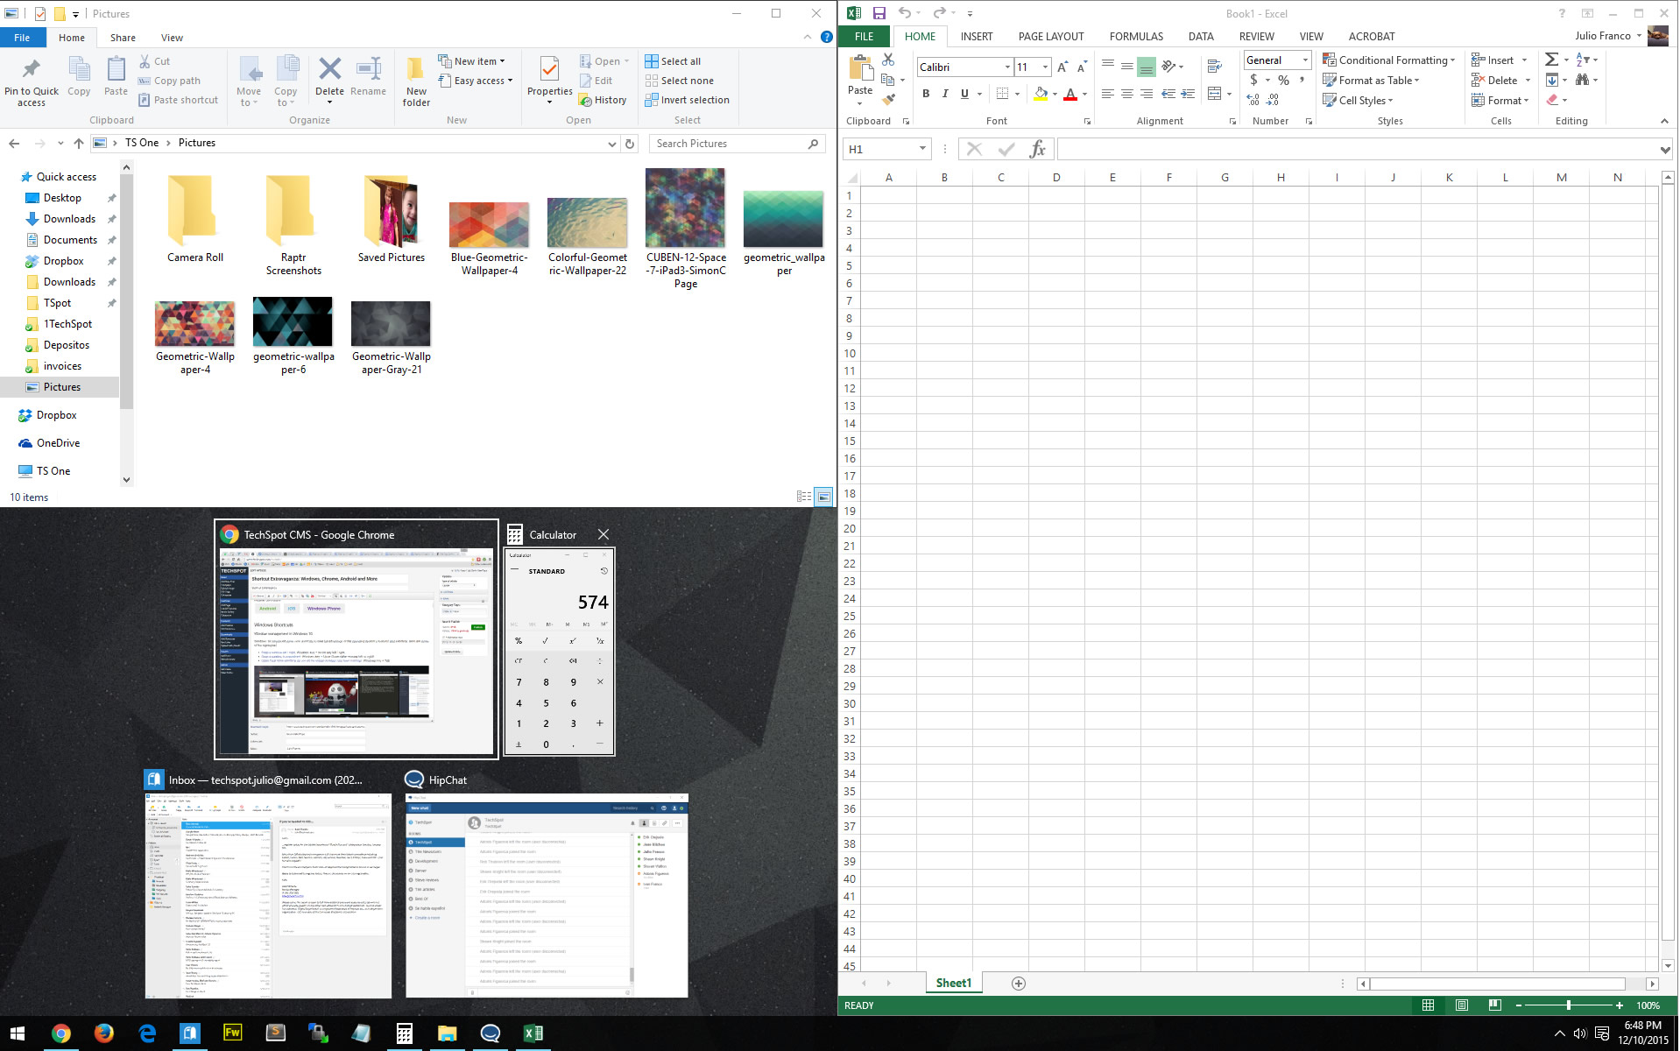1680x1051 pixels.
Task: Click the red Font Color button
Action: (1069, 94)
